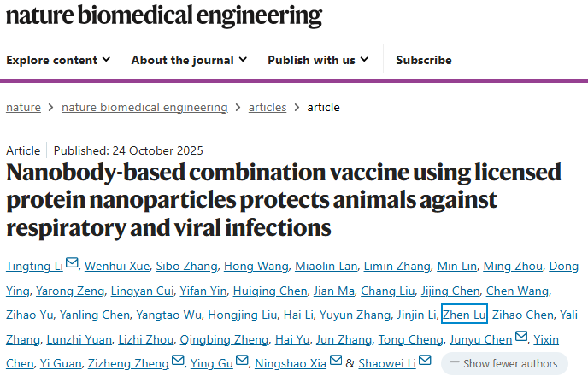
Task: Click author name Yi Guan
Action: click(61, 363)
